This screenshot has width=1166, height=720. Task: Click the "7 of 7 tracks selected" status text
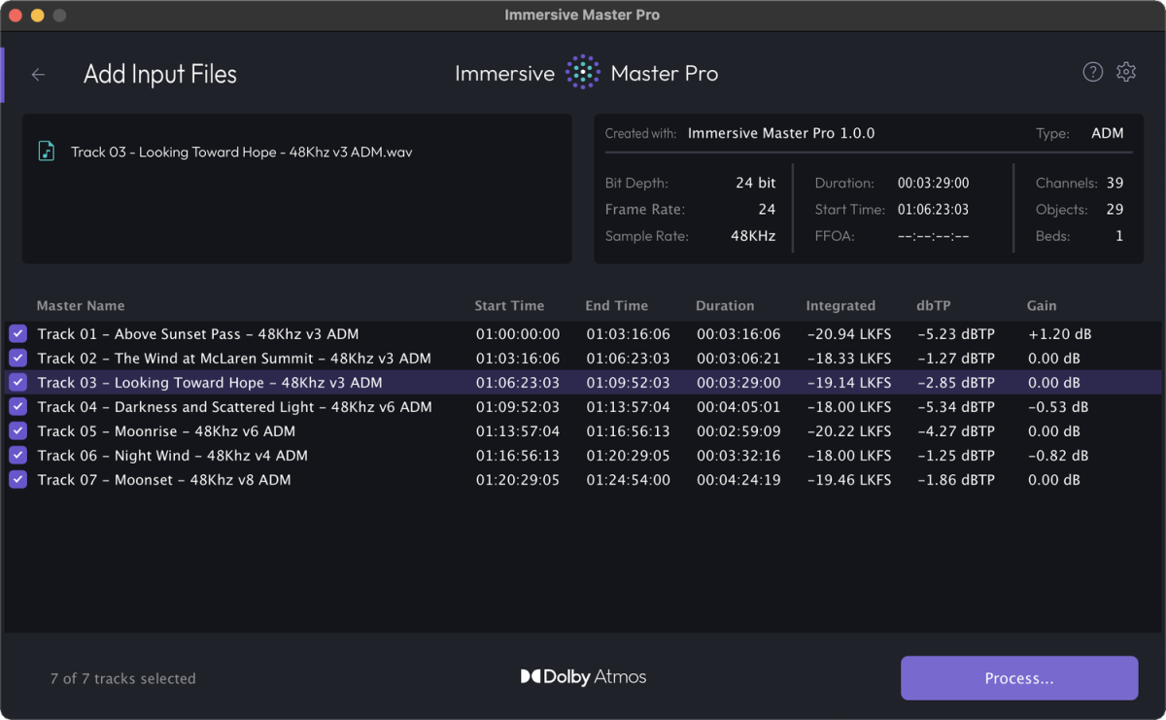pyautogui.click(x=122, y=678)
